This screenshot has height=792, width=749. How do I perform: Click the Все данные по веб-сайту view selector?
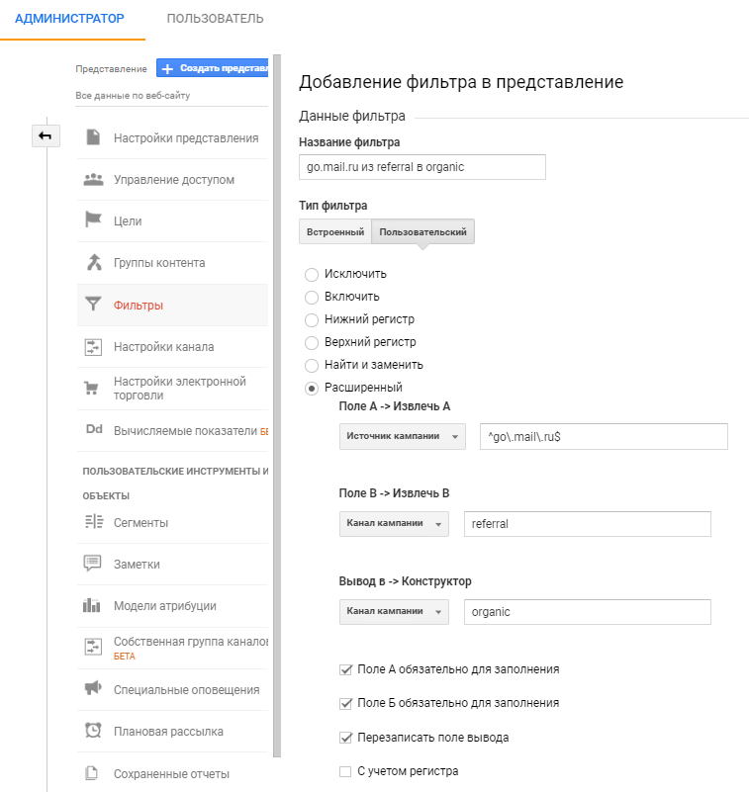point(133,96)
